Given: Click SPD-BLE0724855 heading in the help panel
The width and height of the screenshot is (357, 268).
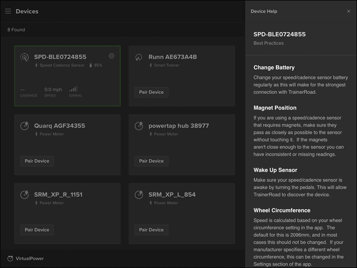Looking at the screenshot, I should pos(279,35).
